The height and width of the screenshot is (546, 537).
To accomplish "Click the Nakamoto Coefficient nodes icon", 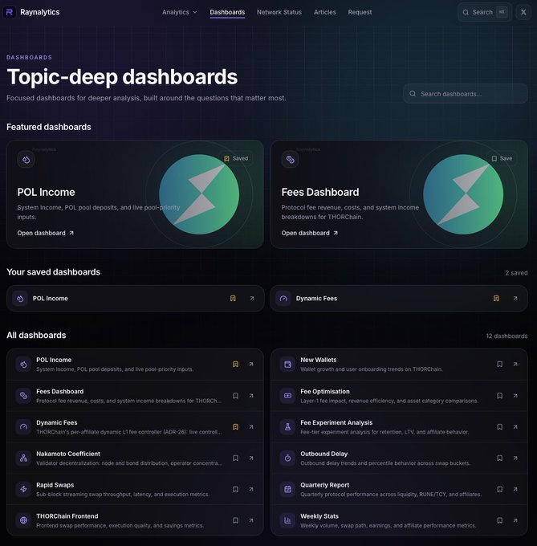I will coord(23,458).
